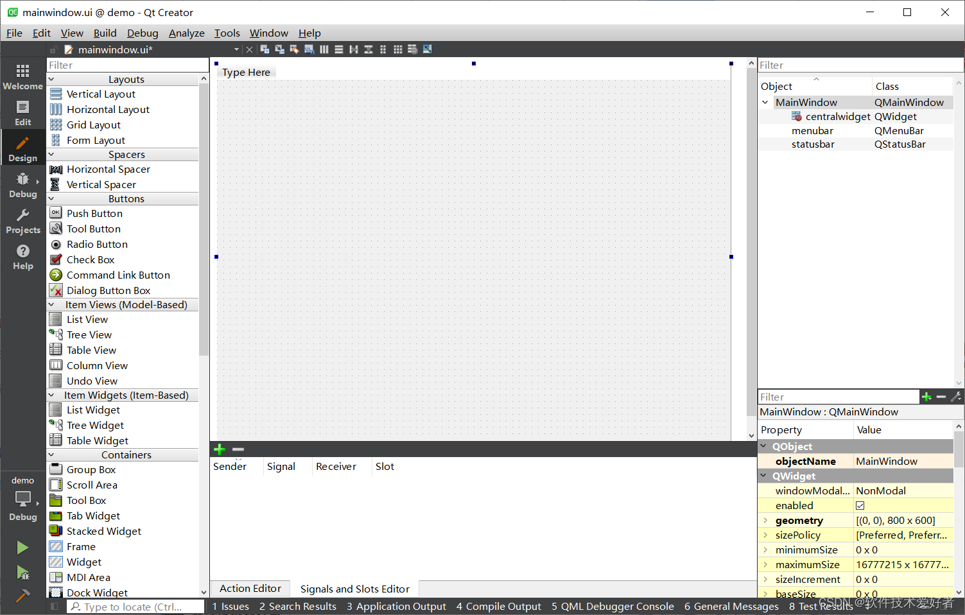The height and width of the screenshot is (615, 965).
Task: Open the Build menu
Action: tap(105, 33)
